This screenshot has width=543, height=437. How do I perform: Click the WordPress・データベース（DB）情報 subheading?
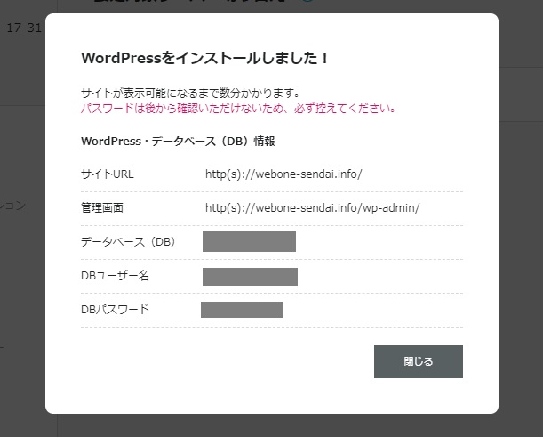tap(178, 142)
